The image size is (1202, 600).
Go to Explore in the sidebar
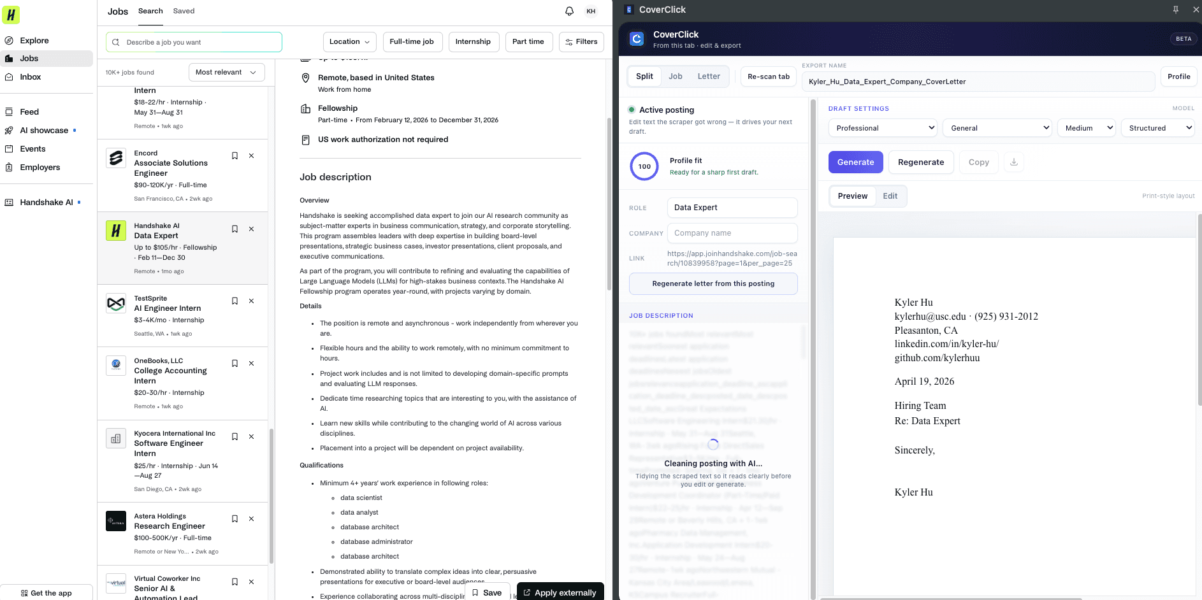pos(47,40)
